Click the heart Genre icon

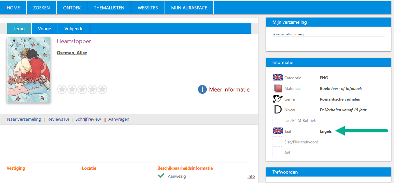(277, 99)
